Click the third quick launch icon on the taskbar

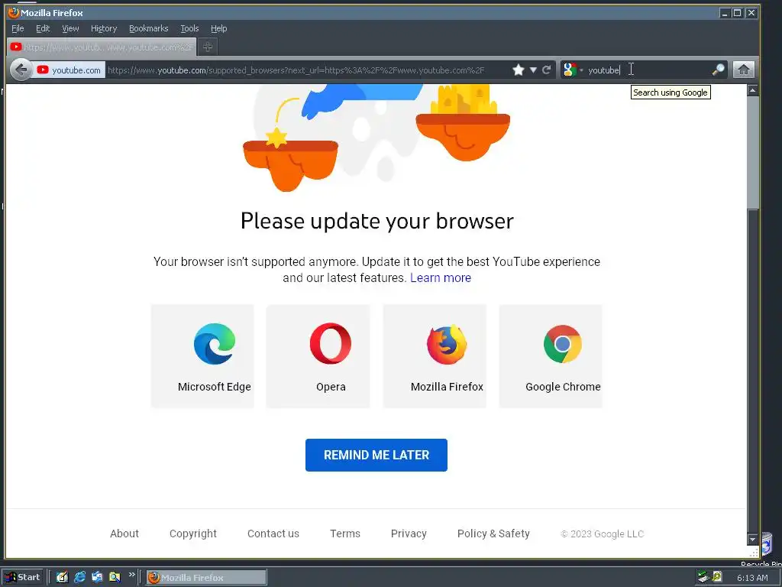tap(97, 578)
